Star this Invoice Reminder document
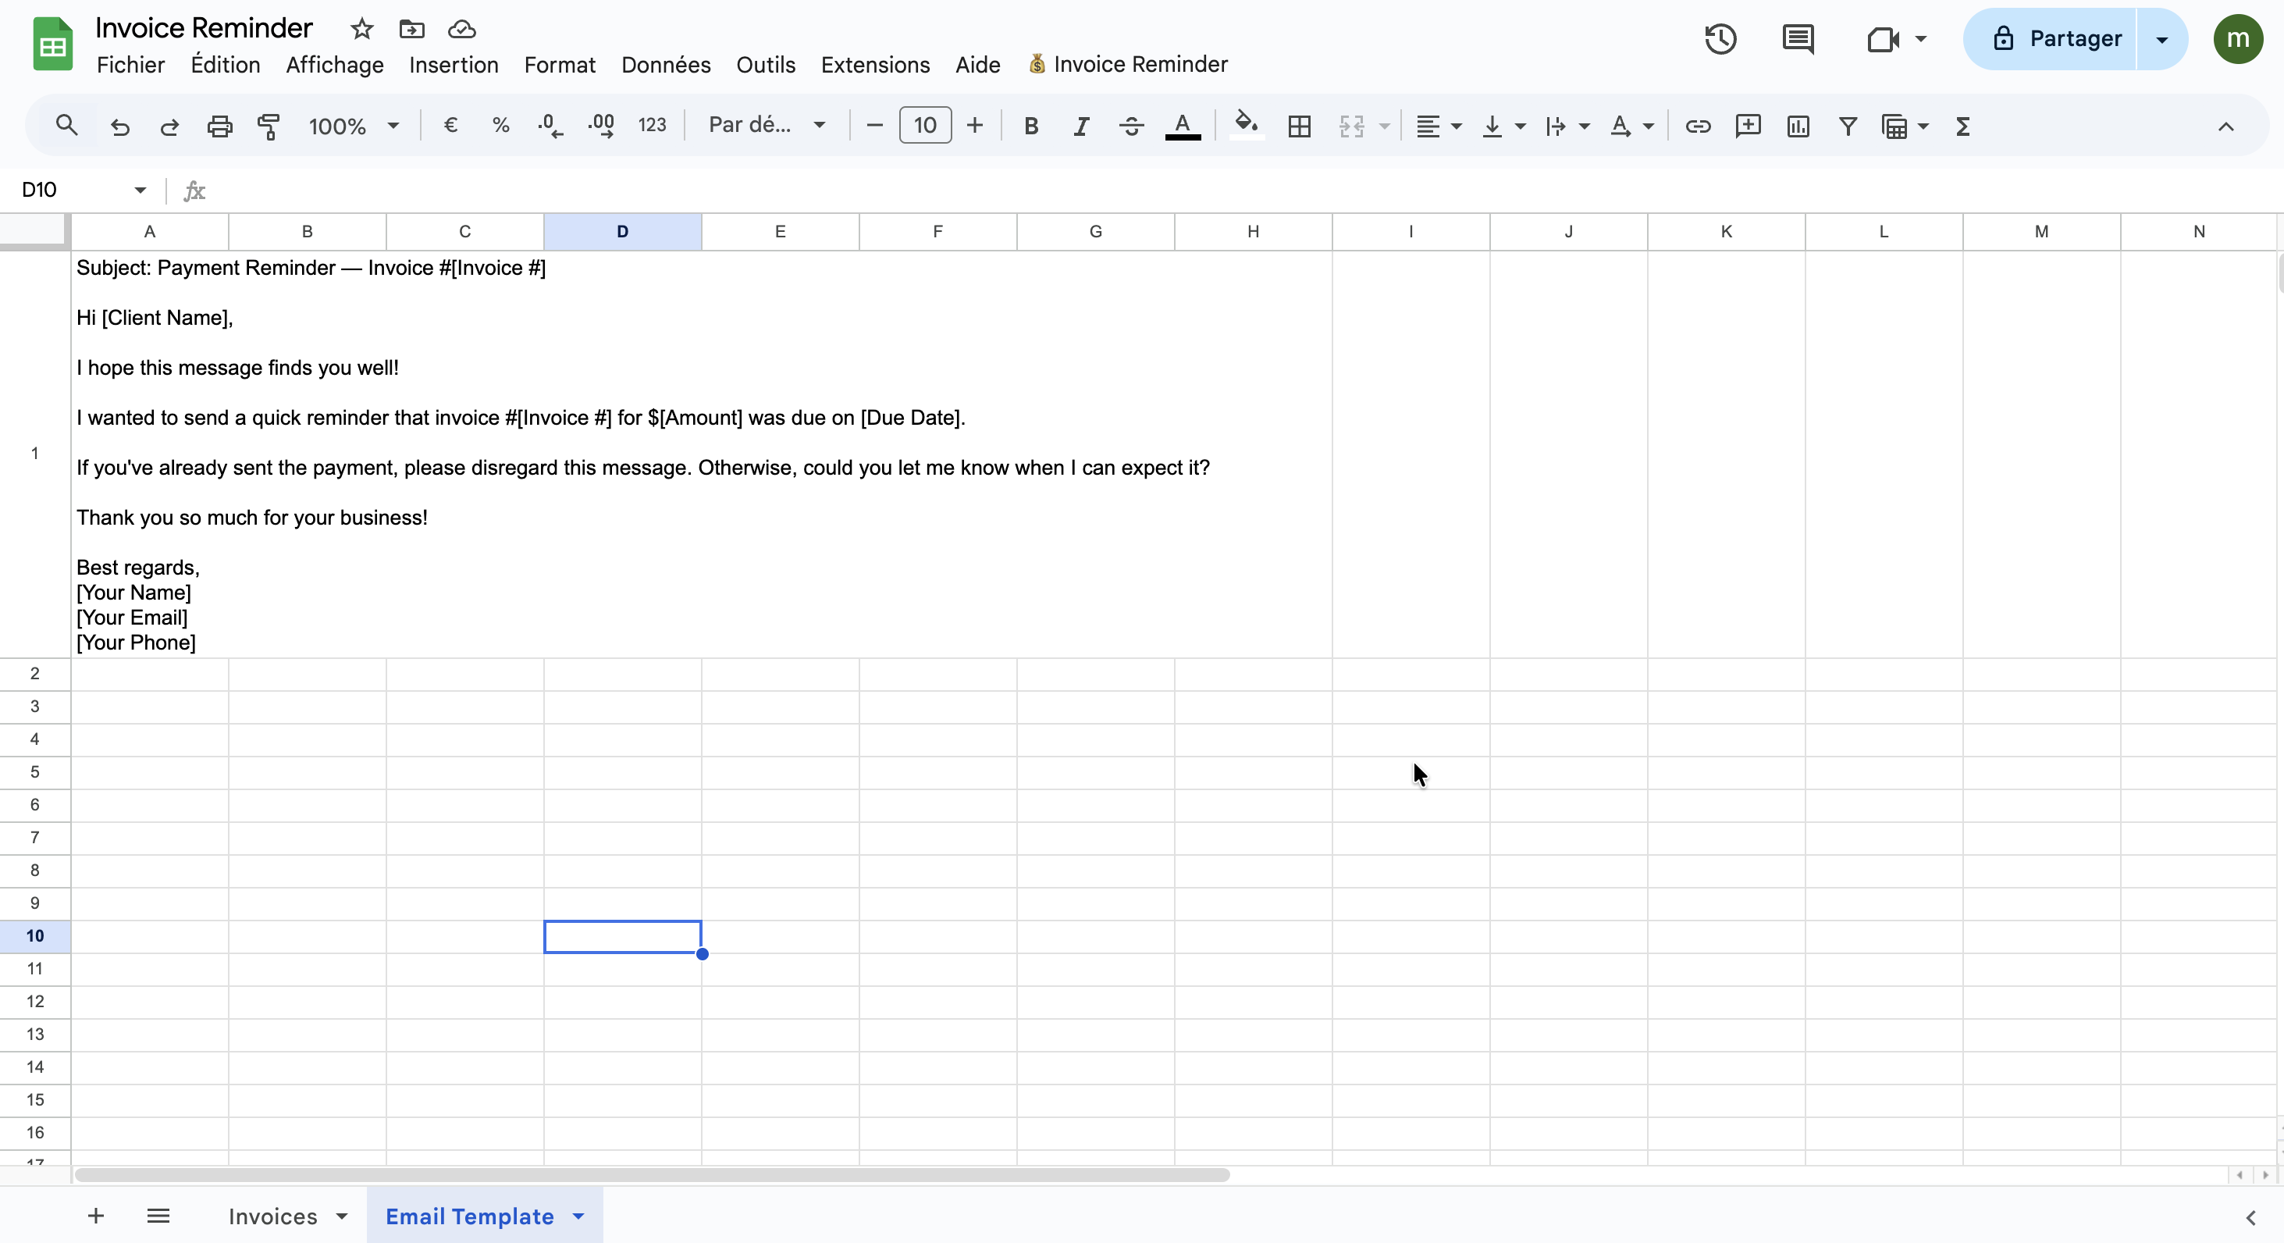2284x1243 pixels. (x=361, y=29)
